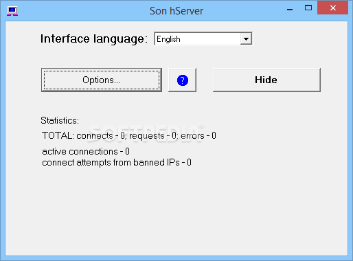
Task: Open the Options... dialog
Action: 102,80
